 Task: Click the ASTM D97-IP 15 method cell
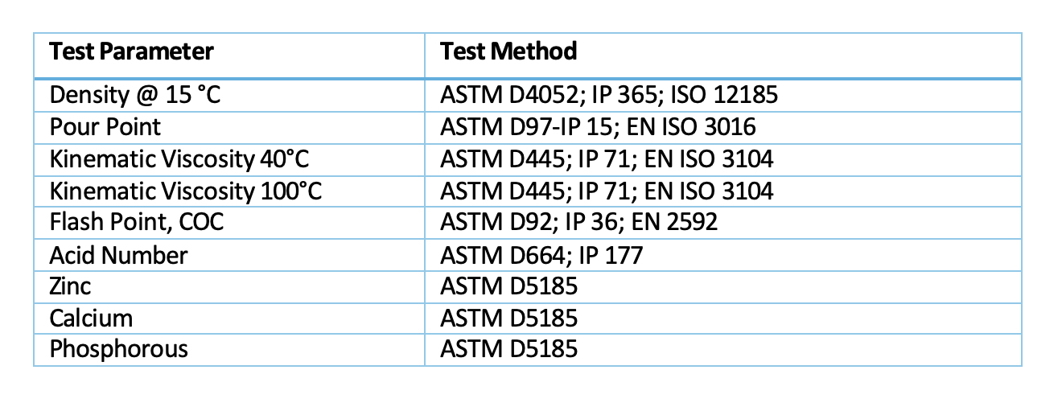point(598,127)
